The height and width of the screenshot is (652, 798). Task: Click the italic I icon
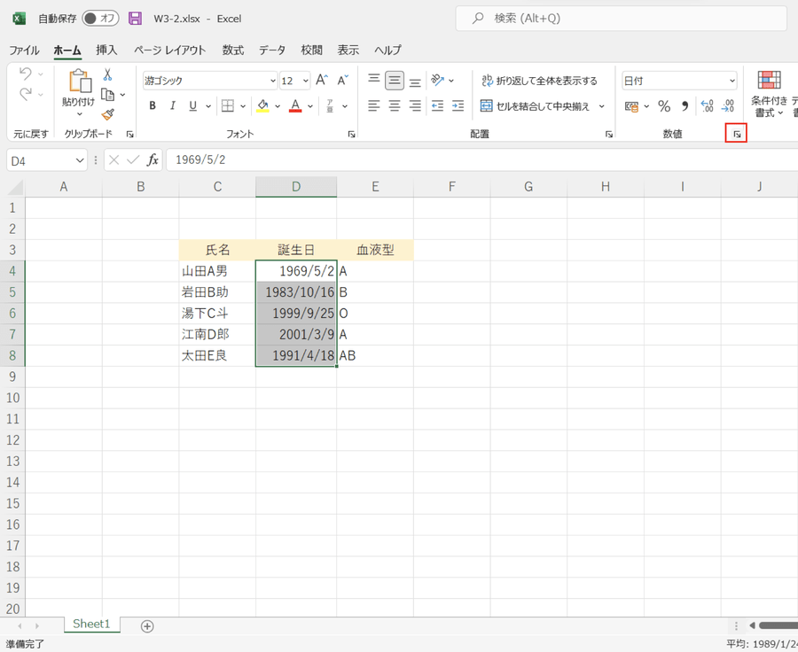173,106
